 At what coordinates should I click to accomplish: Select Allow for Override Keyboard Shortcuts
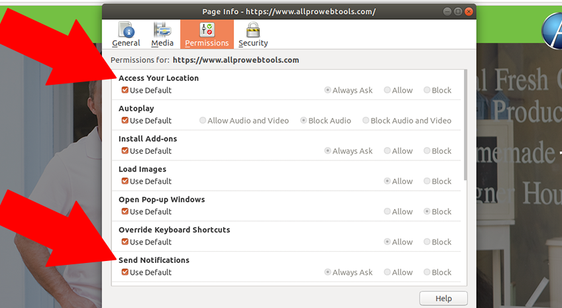coord(387,242)
